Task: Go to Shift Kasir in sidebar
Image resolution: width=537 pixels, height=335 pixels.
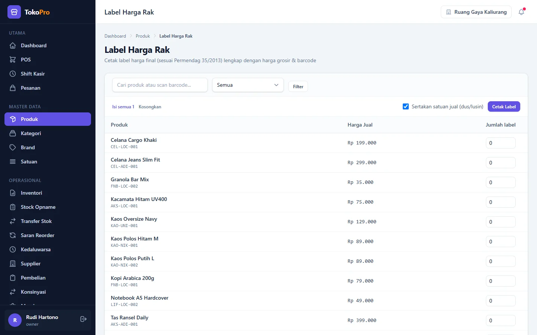Action: [48, 74]
